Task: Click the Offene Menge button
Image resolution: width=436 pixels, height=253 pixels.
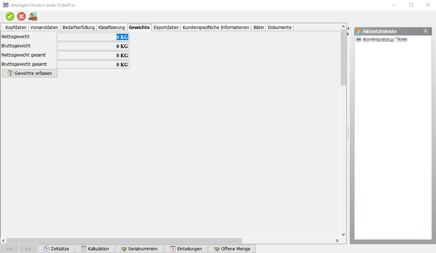Action: 232,249
